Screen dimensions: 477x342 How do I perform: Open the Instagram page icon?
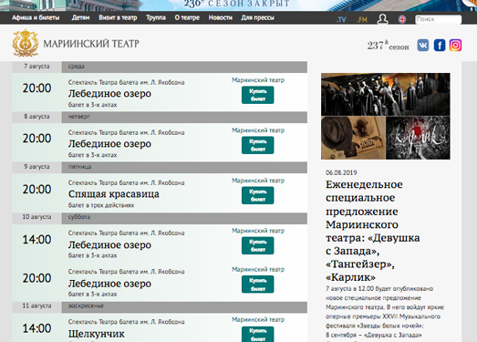455,45
